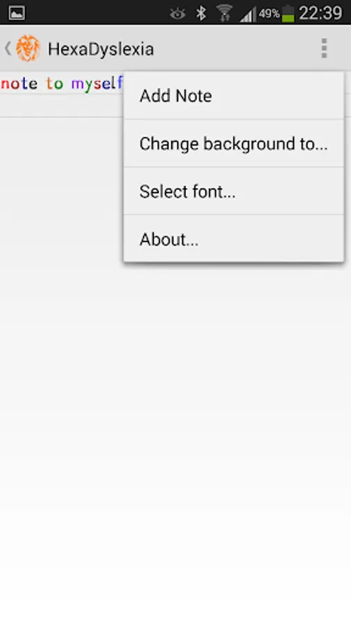Tap the Wi-Fi status icon
Image resolution: width=351 pixels, height=625 pixels.
tap(224, 12)
